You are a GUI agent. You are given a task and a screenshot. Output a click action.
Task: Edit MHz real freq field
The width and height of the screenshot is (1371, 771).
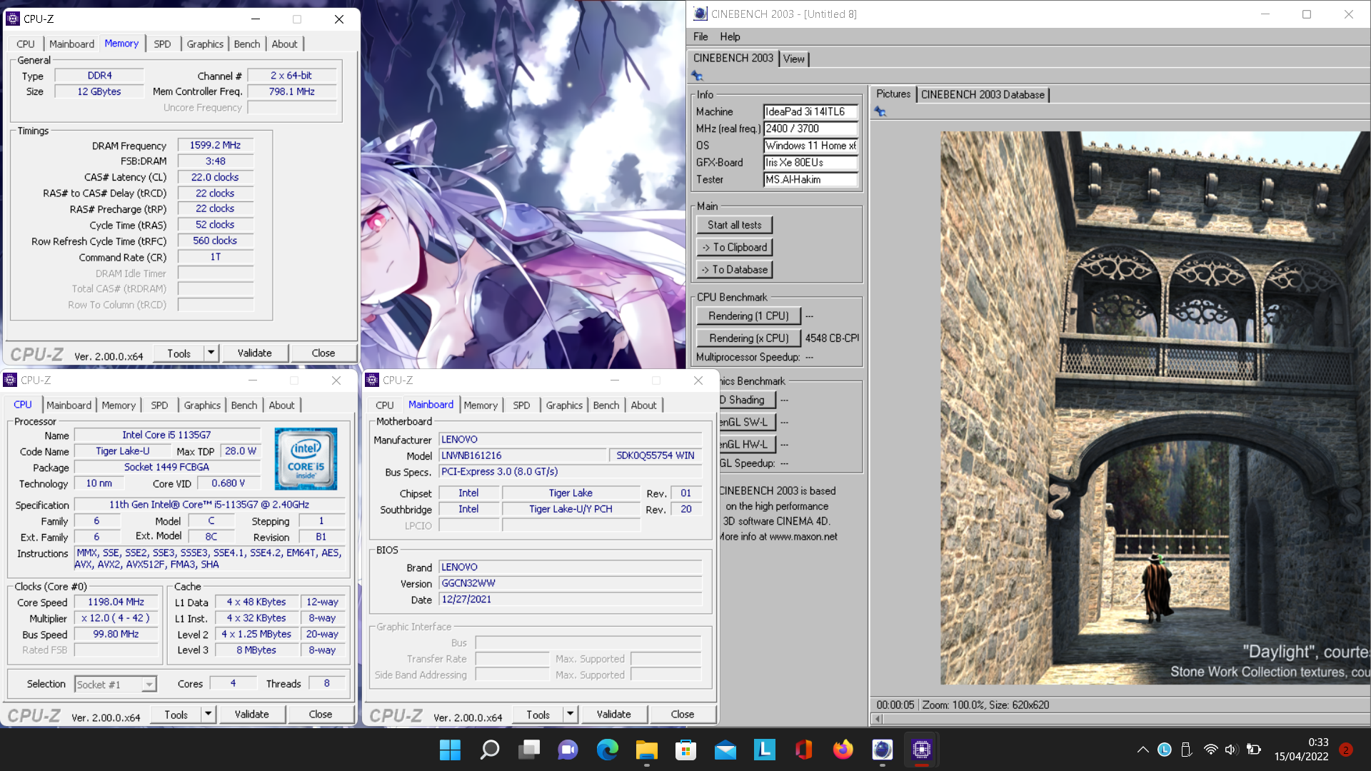tap(810, 128)
